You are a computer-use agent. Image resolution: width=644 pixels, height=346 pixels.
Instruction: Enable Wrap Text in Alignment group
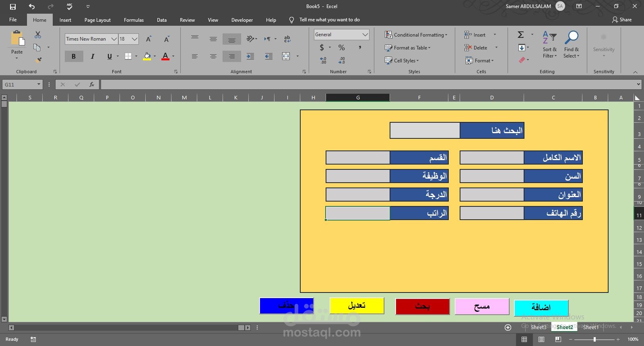tap(287, 39)
